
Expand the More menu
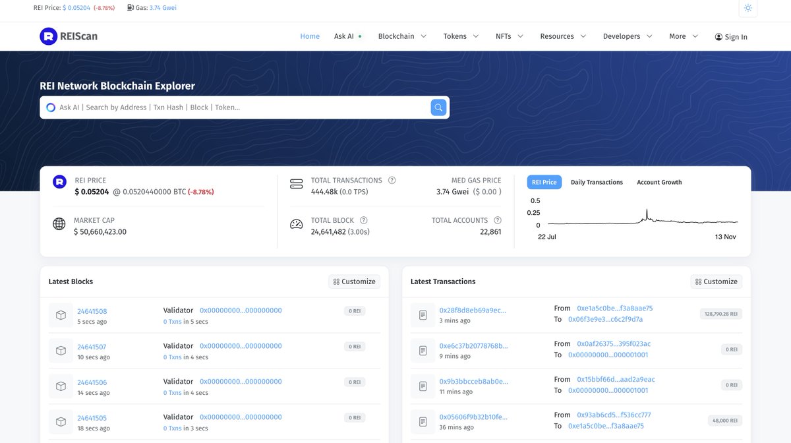point(684,36)
